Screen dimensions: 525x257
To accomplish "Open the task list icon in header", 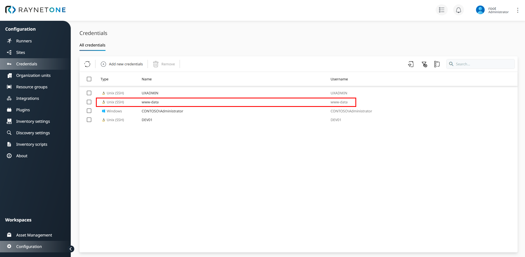I will coord(441,10).
